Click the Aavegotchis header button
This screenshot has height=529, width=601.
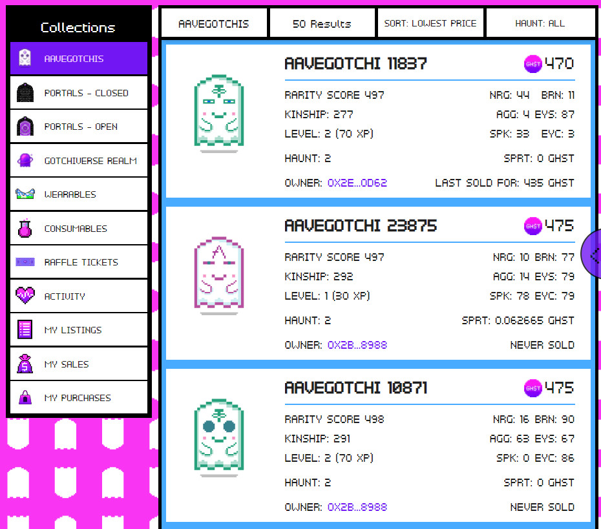tap(214, 23)
